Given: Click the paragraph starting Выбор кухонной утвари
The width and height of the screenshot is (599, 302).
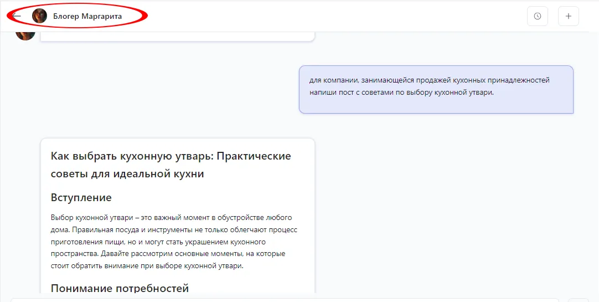Looking at the screenshot, I should pos(174,242).
